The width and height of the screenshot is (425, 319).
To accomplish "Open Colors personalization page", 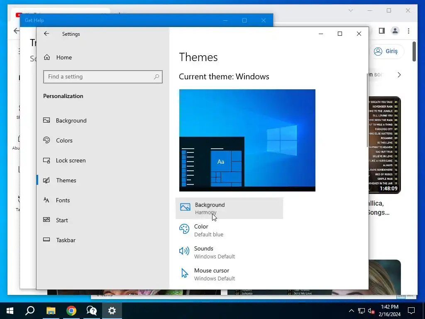I will (64, 140).
